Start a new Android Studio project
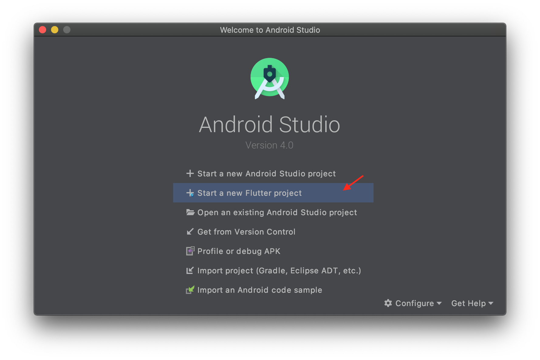The height and width of the screenshot is (360, 540). click(273, 173)
